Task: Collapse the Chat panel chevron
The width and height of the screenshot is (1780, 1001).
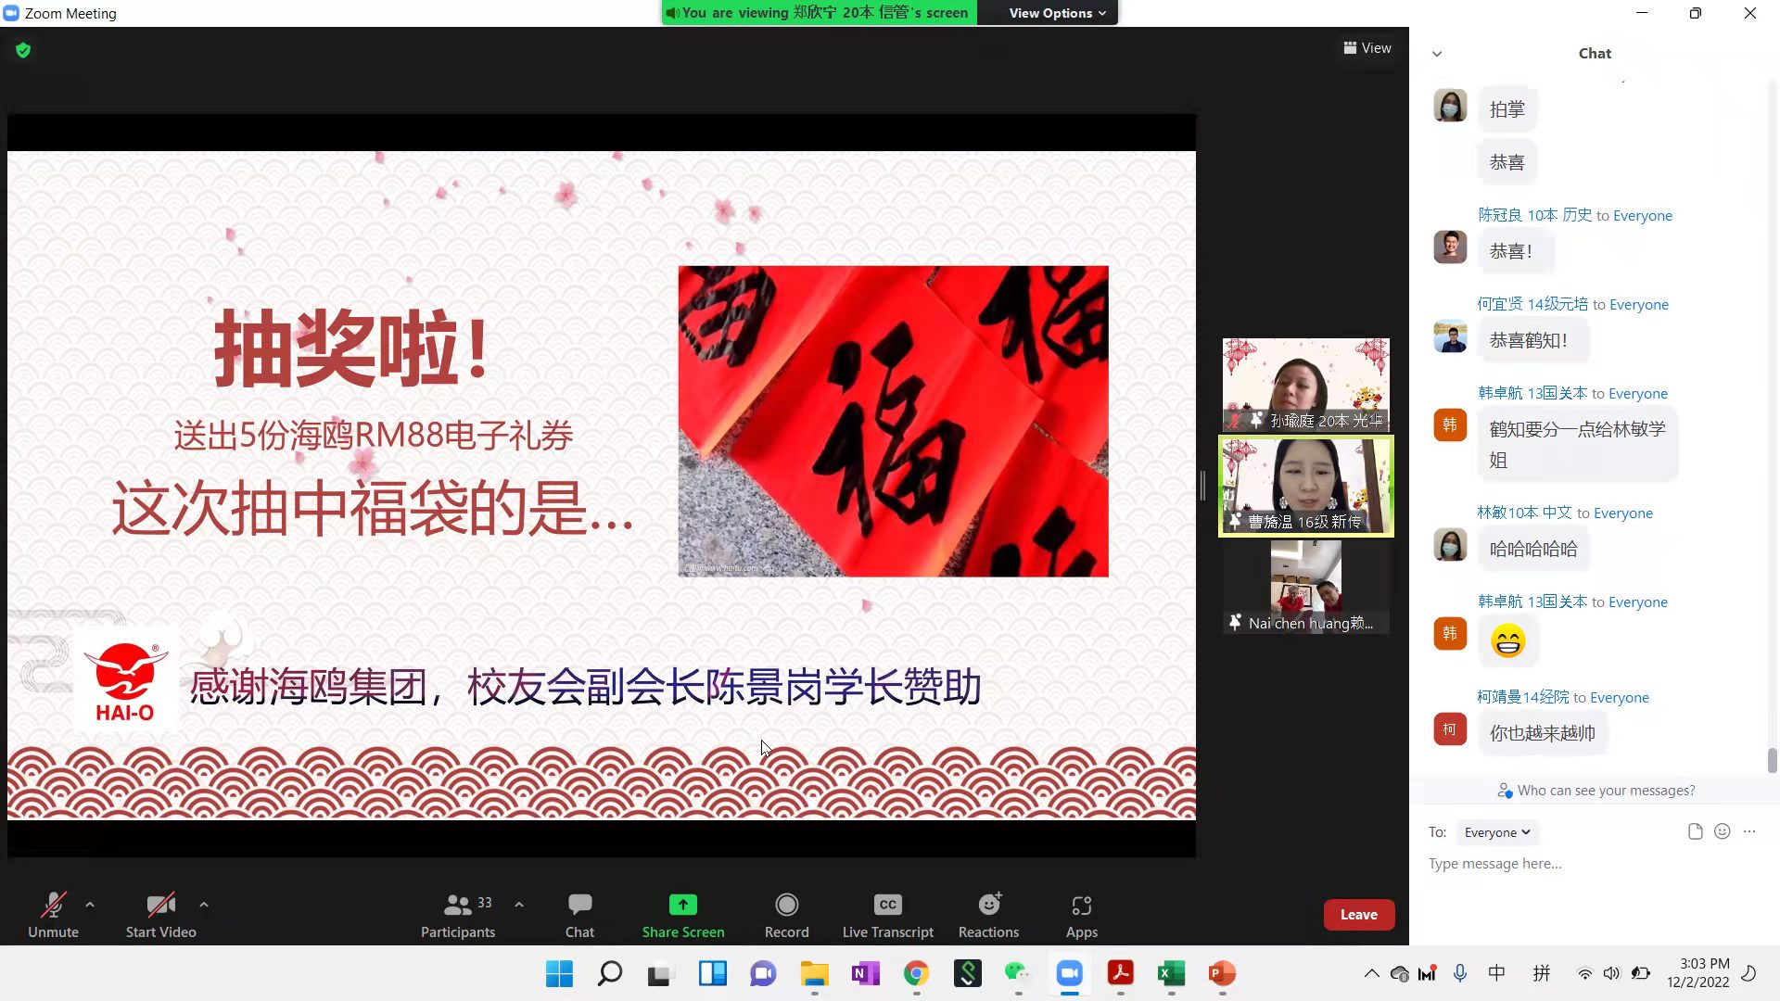Action: pos(1437,54)
